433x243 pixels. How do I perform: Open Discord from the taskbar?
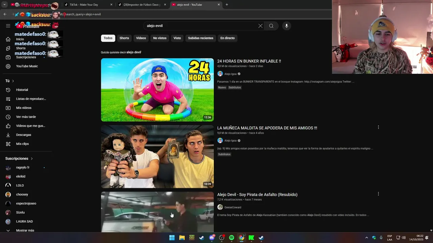pos(212,238)
